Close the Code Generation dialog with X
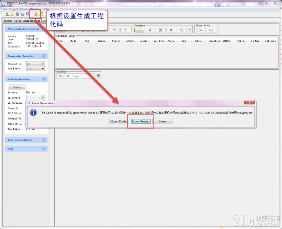The image size is (282, 229). click(249, 102)
